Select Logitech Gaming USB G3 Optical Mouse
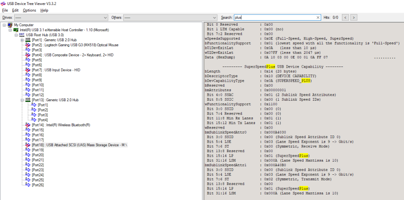404x200 pixels. 75,45
